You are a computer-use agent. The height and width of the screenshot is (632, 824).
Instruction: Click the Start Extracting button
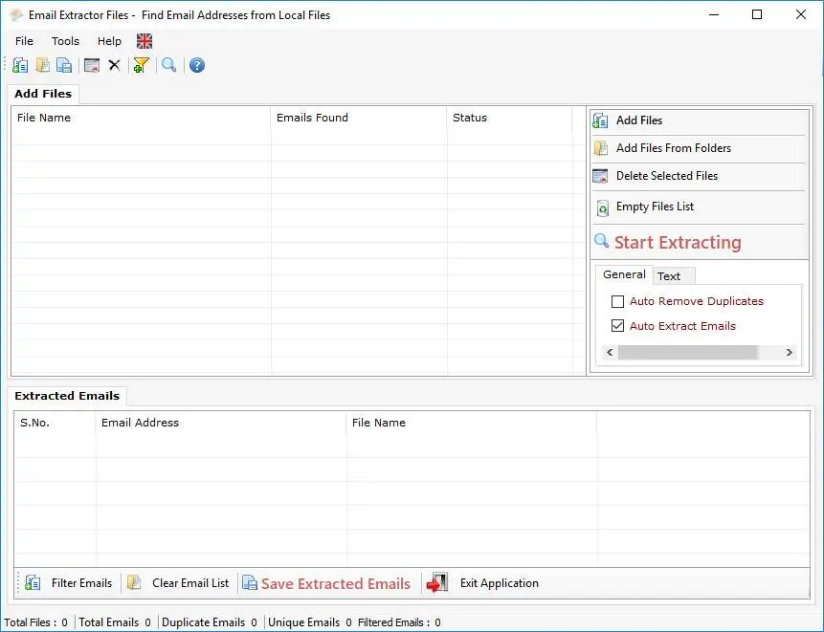pyautogui.click(x=699, y=243)
